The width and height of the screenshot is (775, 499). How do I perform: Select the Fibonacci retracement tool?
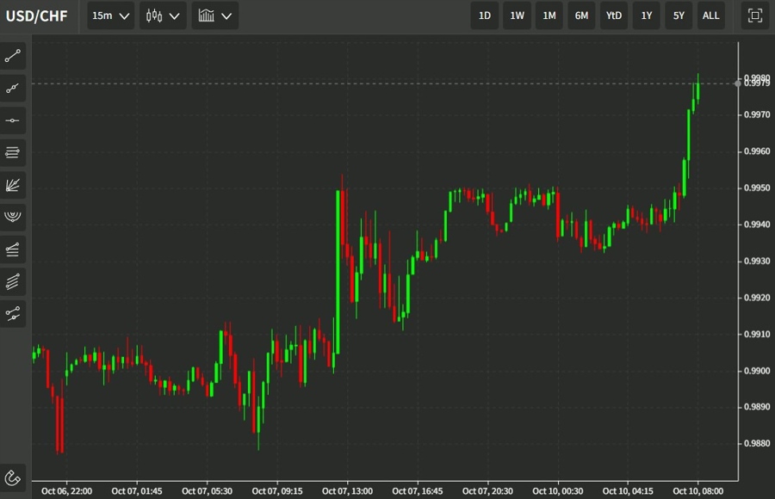[x=13, y=249]
